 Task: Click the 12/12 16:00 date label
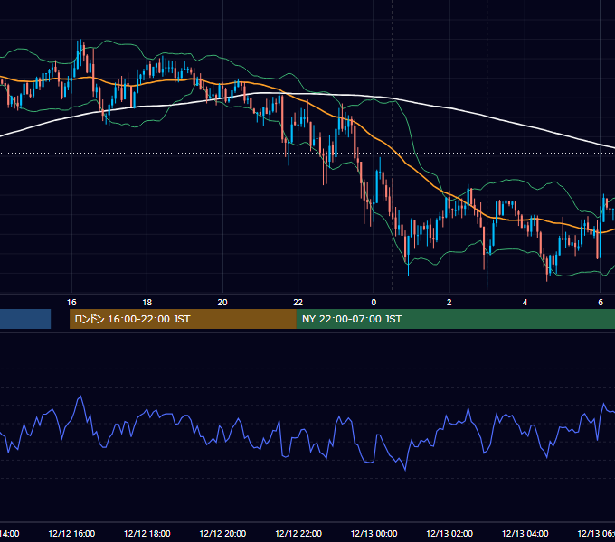click(71, 533)
